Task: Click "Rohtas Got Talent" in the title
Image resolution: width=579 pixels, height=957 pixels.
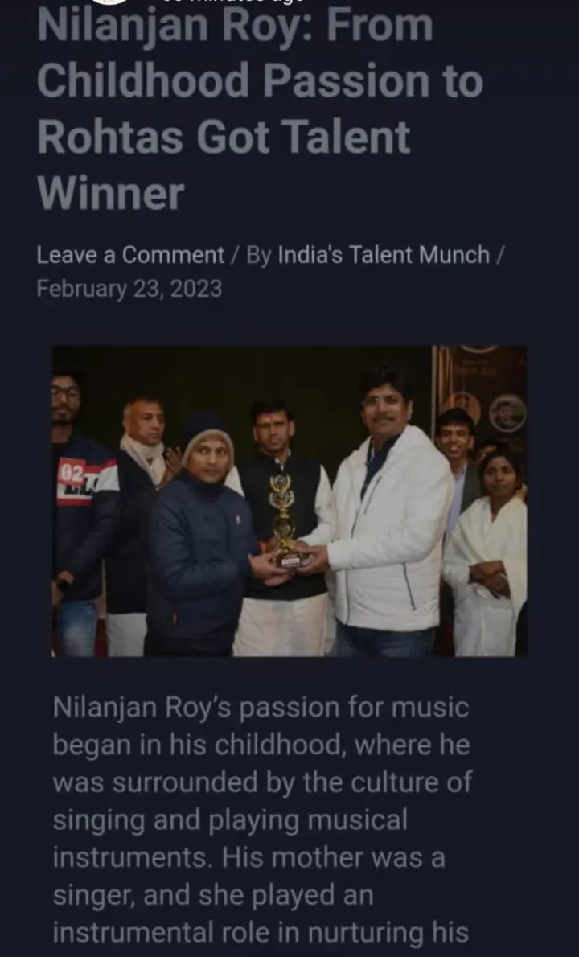Action: [224, 137]
